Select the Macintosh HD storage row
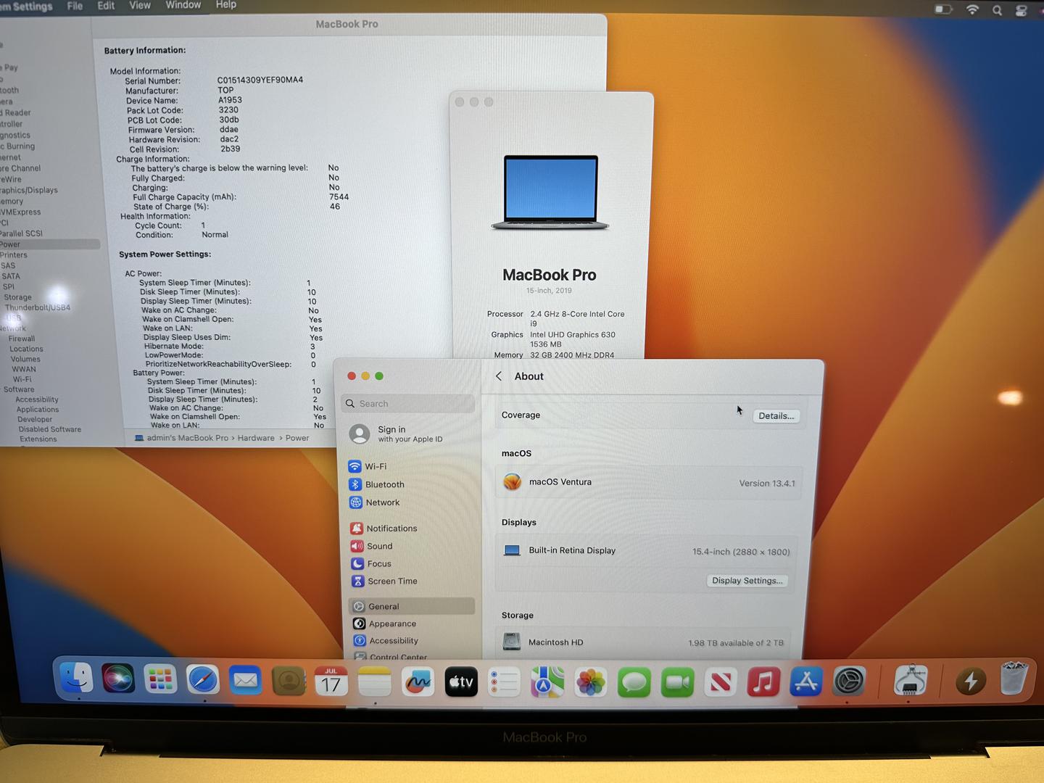1044x783 pixels. pyautogui.click(x=645, y=642)
